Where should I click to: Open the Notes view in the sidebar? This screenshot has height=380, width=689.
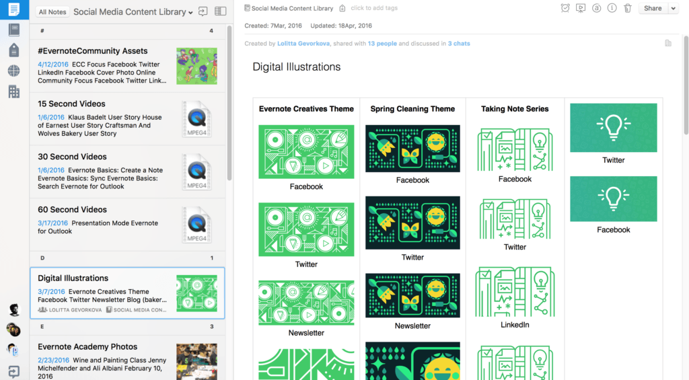click(x=14, y=9)
